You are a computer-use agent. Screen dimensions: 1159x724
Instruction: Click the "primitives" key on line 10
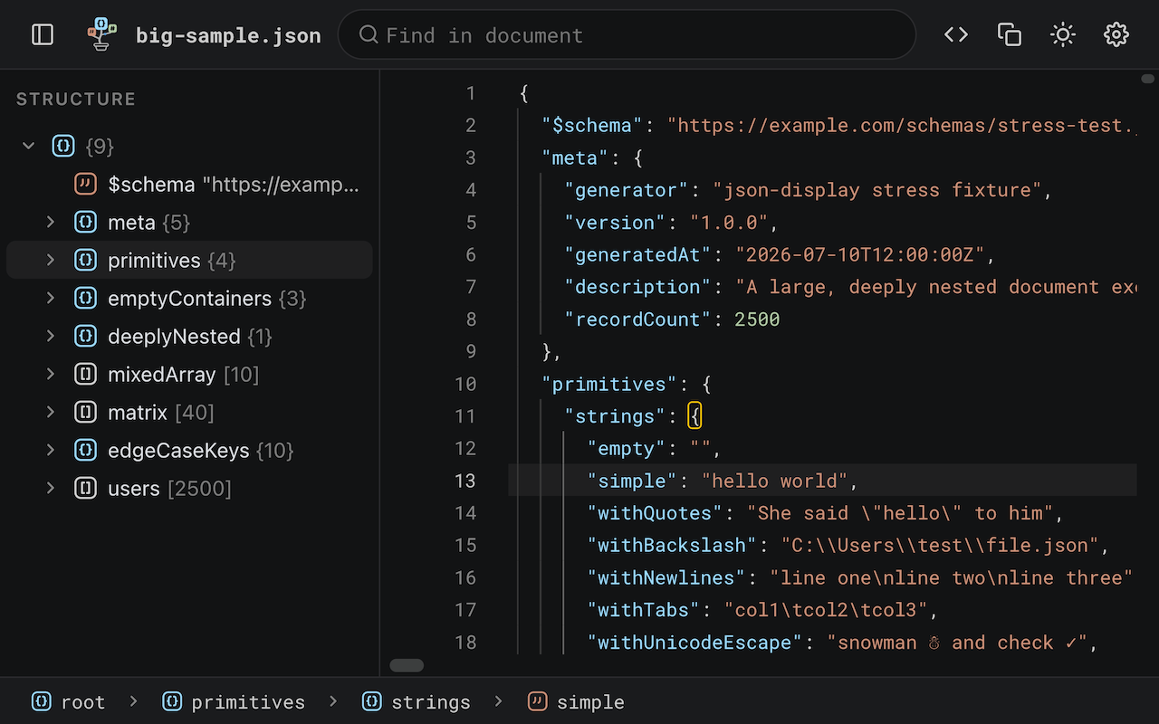(609, 384)
